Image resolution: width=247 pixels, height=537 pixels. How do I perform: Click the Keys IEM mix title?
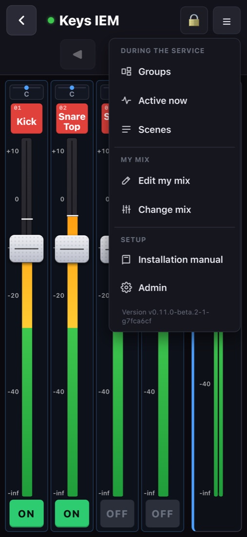89,21
